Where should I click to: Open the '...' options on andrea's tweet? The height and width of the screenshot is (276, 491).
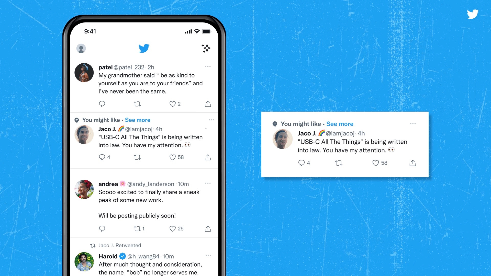pos(208,184)
